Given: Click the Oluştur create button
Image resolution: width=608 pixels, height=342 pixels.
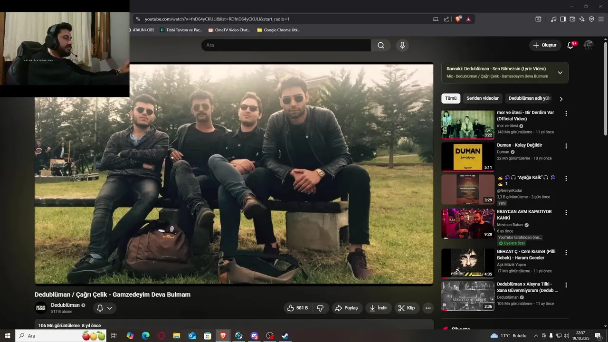Looking at the screenshot, I should [545, 45].
